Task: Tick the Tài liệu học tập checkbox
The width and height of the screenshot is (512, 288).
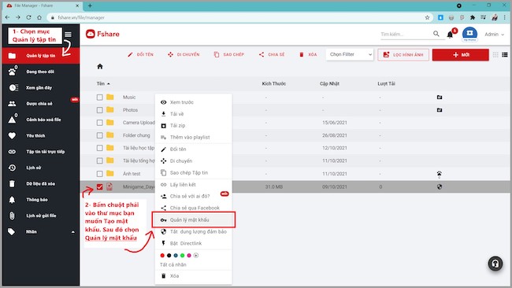Action: [99, 148]
